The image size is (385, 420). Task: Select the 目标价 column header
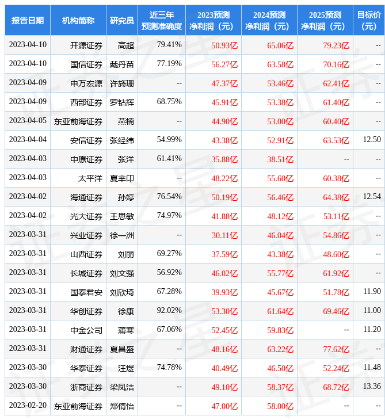coord(368,20)
